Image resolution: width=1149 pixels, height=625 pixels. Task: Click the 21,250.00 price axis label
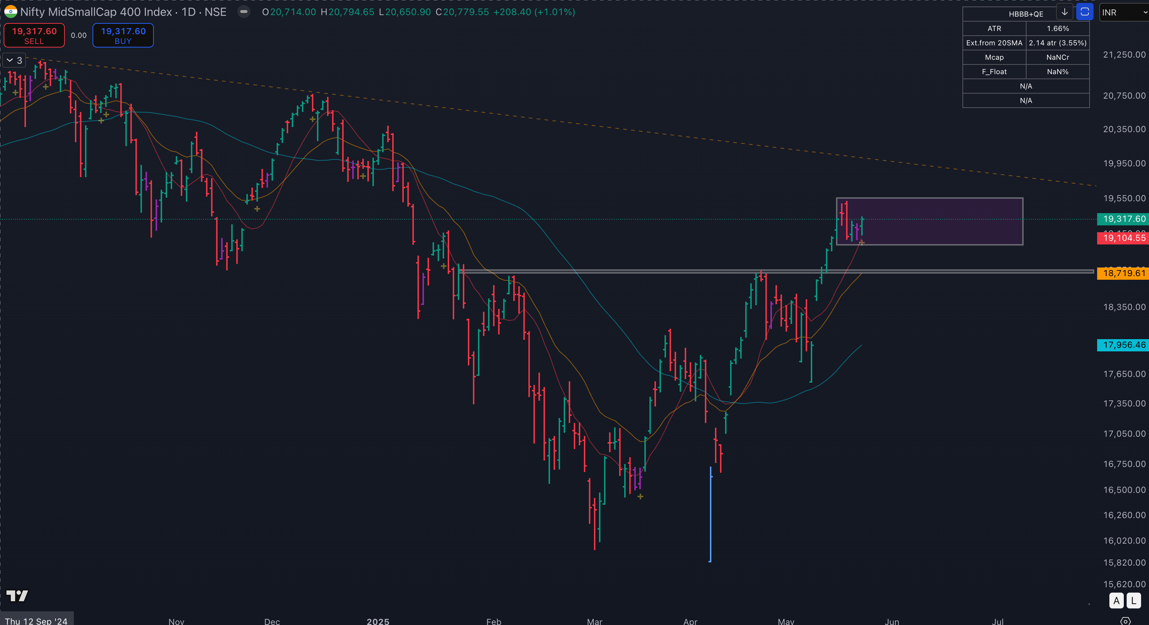click(x=1124, y=54)
